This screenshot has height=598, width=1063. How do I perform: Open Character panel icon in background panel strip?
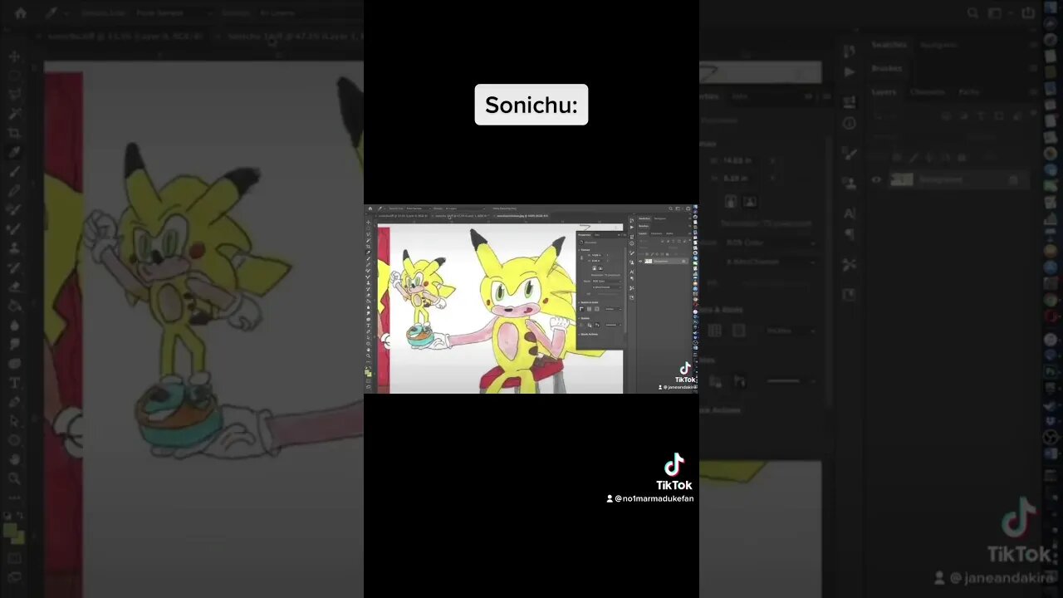849,213
